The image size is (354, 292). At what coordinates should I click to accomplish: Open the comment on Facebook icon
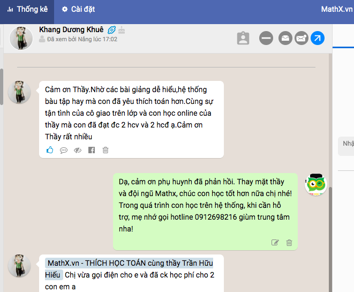[x=92, y=150]
